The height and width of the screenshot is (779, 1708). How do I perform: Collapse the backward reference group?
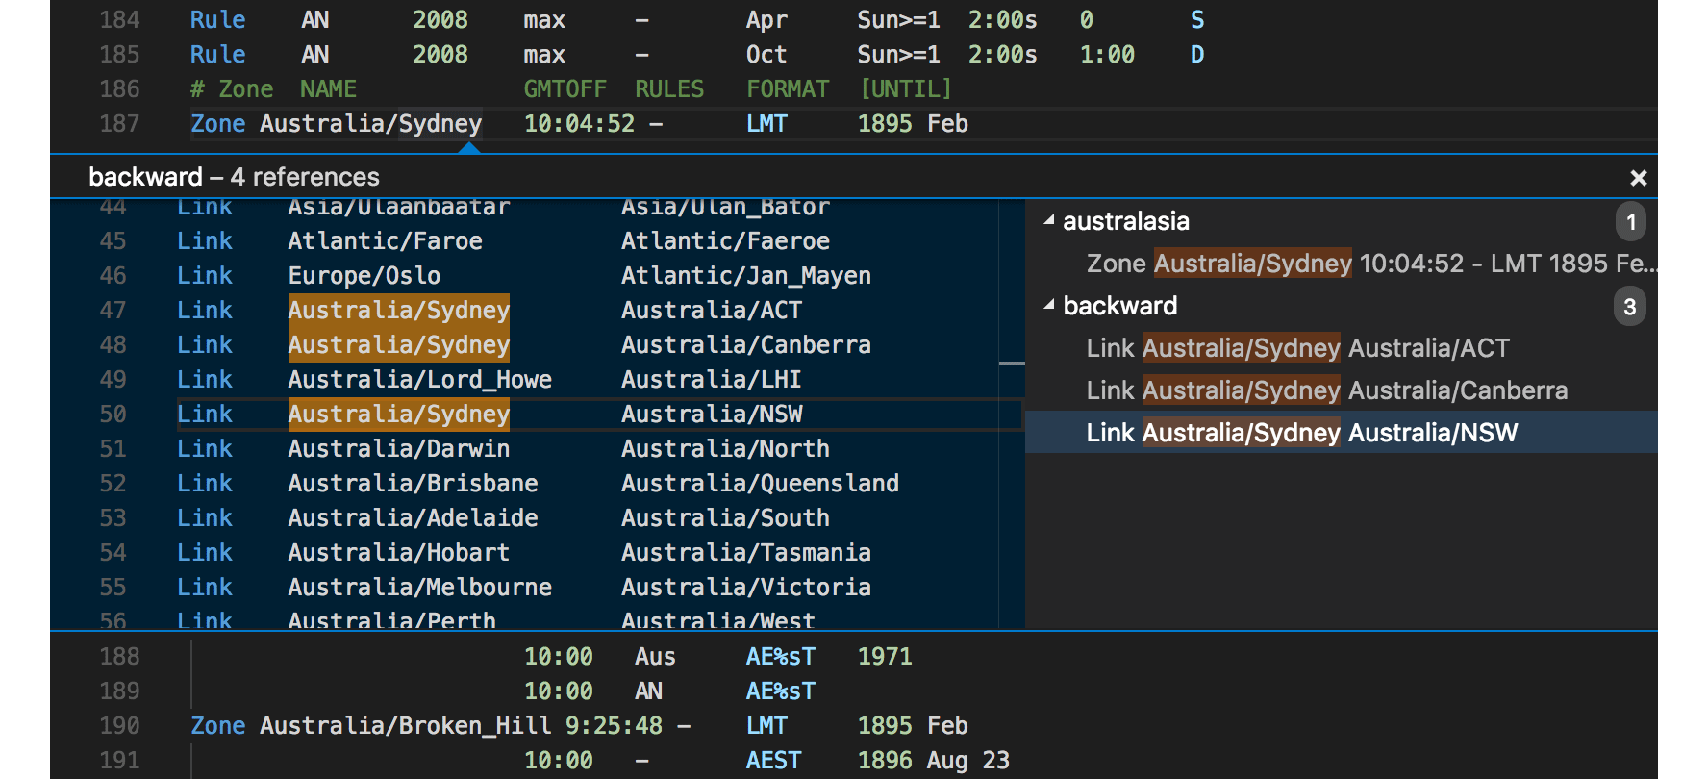coord(1049,306)
